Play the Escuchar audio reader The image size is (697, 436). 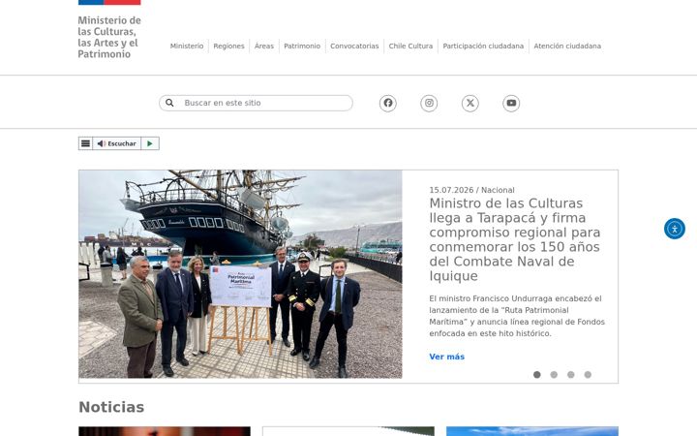click(150, 143)
